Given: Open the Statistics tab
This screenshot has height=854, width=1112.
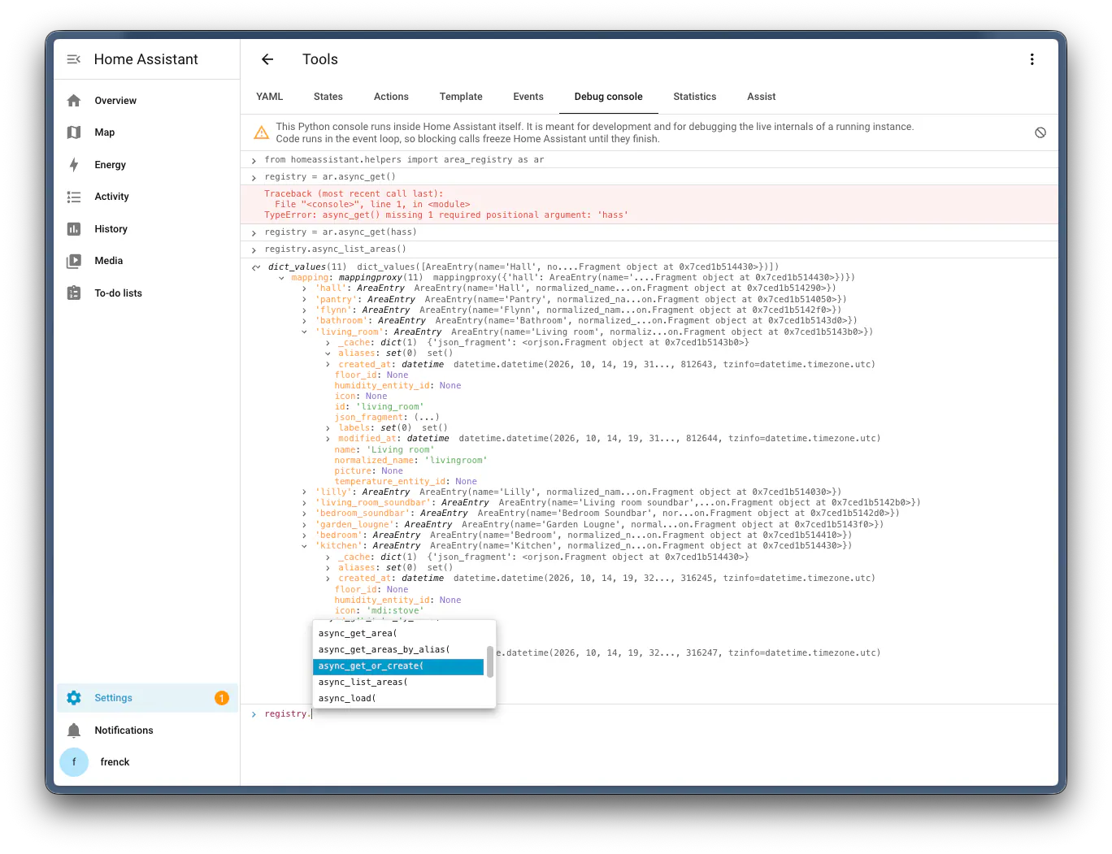Looking at the screenshot, I should [x=695, y=97].
